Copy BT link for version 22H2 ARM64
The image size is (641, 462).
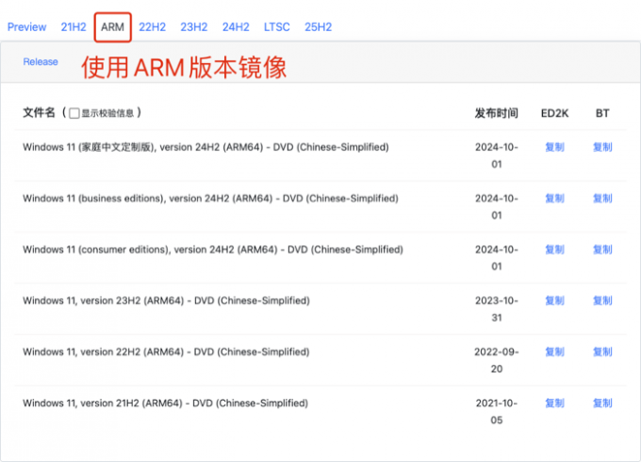(602, 352)
